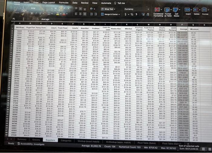Align text to bottom
This screenshot has width=212, height=153.
click(x=84, y=9)
